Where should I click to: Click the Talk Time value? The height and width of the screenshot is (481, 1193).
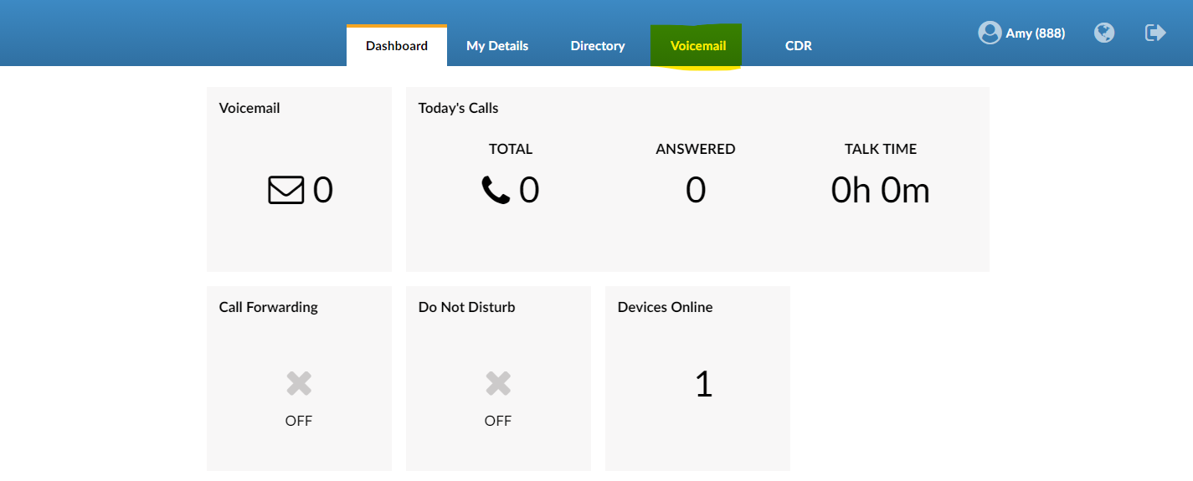tap(880, 191)
